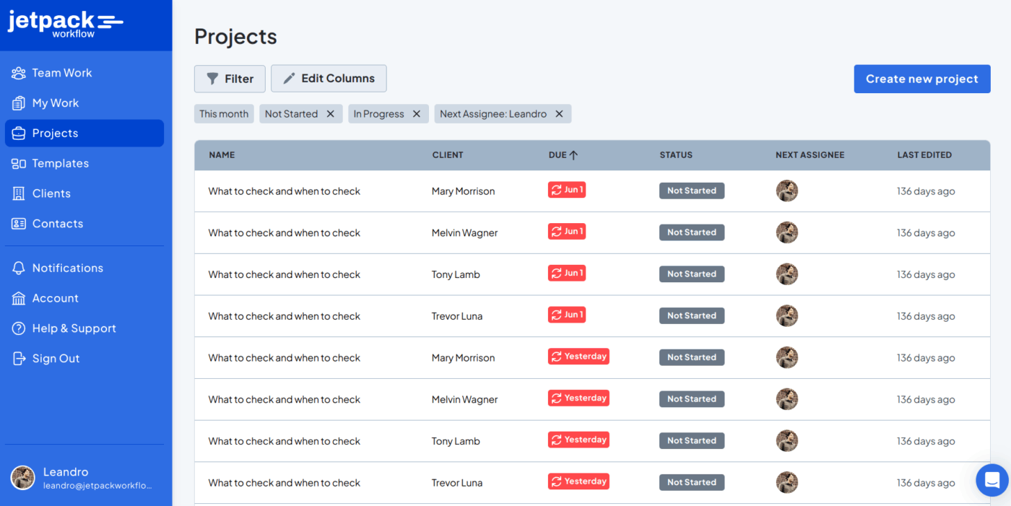
Task: Remove the Not Started filter chip
Action: pyautogui.click(x=331, y=113)
